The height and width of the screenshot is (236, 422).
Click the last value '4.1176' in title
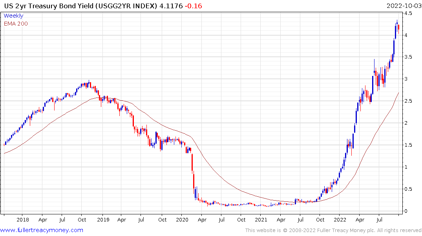171,6
